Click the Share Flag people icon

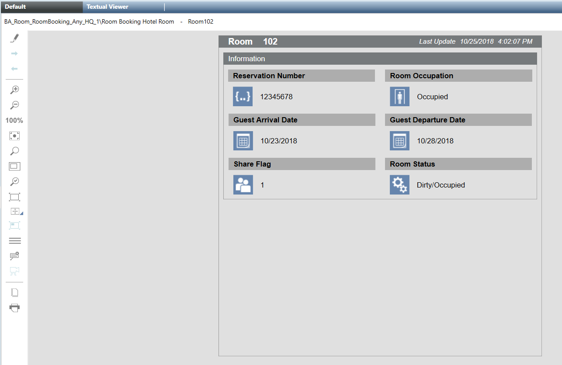[x=243, y=184]
